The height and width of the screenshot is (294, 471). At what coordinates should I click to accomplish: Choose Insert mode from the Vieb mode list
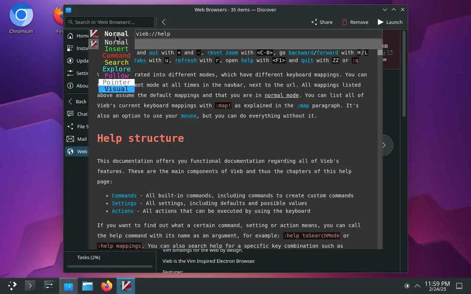tap(116, 49)
